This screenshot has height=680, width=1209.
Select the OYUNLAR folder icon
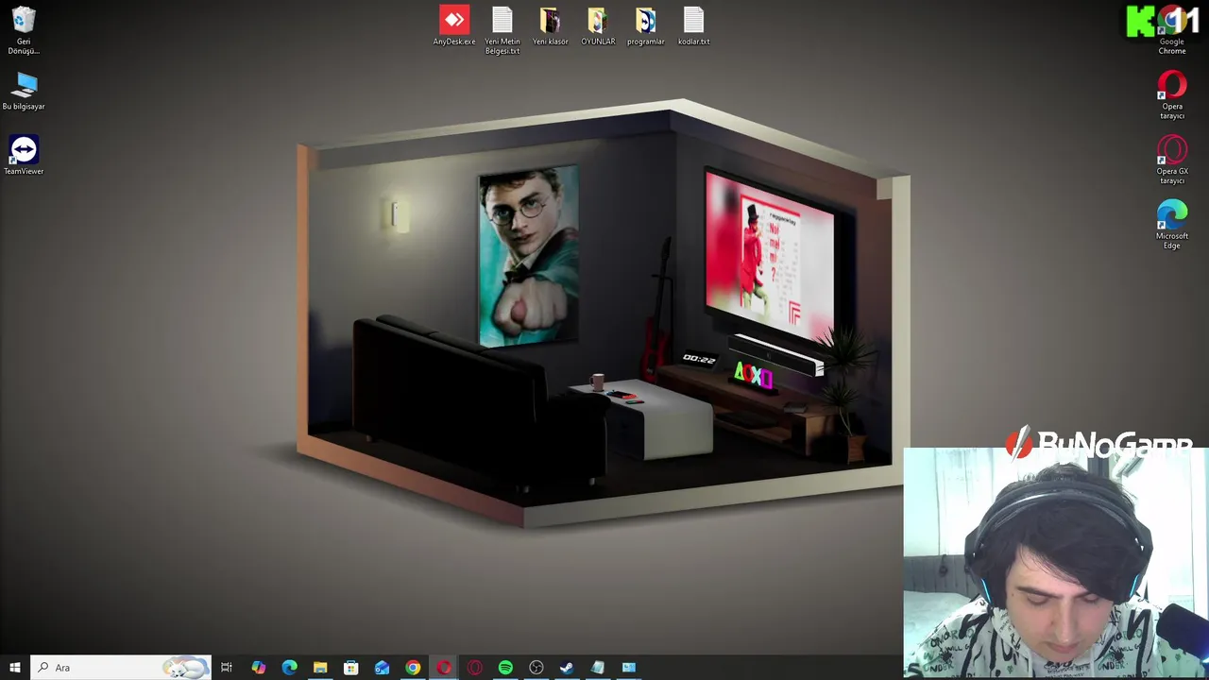pos(598,25)
